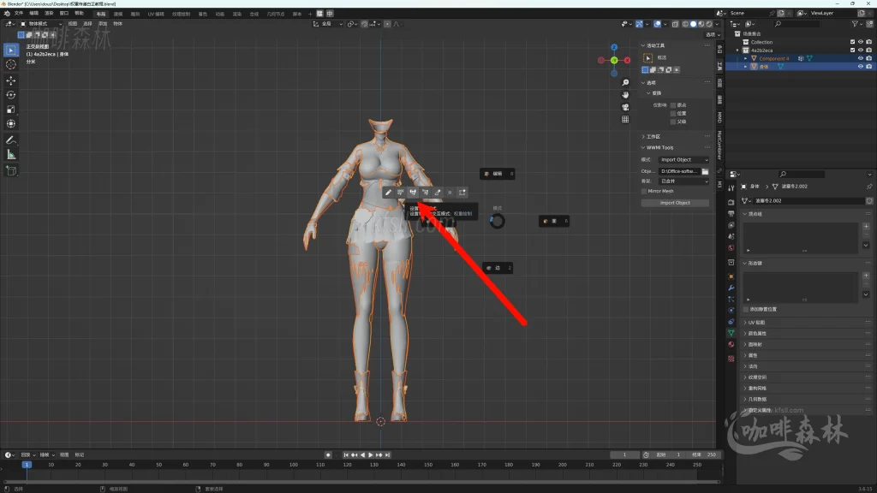Screen dimensions: 877x493
Task: Open the Material properties tab icon
Action: (731, 344)
